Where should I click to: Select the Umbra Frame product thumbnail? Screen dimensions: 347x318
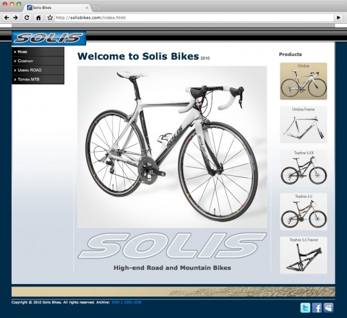[x=303, y=125]
